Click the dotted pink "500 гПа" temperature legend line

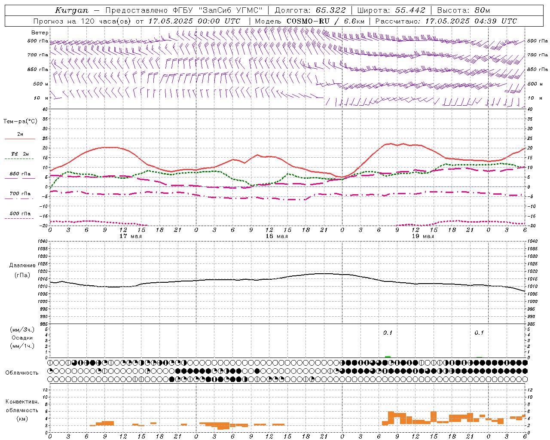point(20,218)
